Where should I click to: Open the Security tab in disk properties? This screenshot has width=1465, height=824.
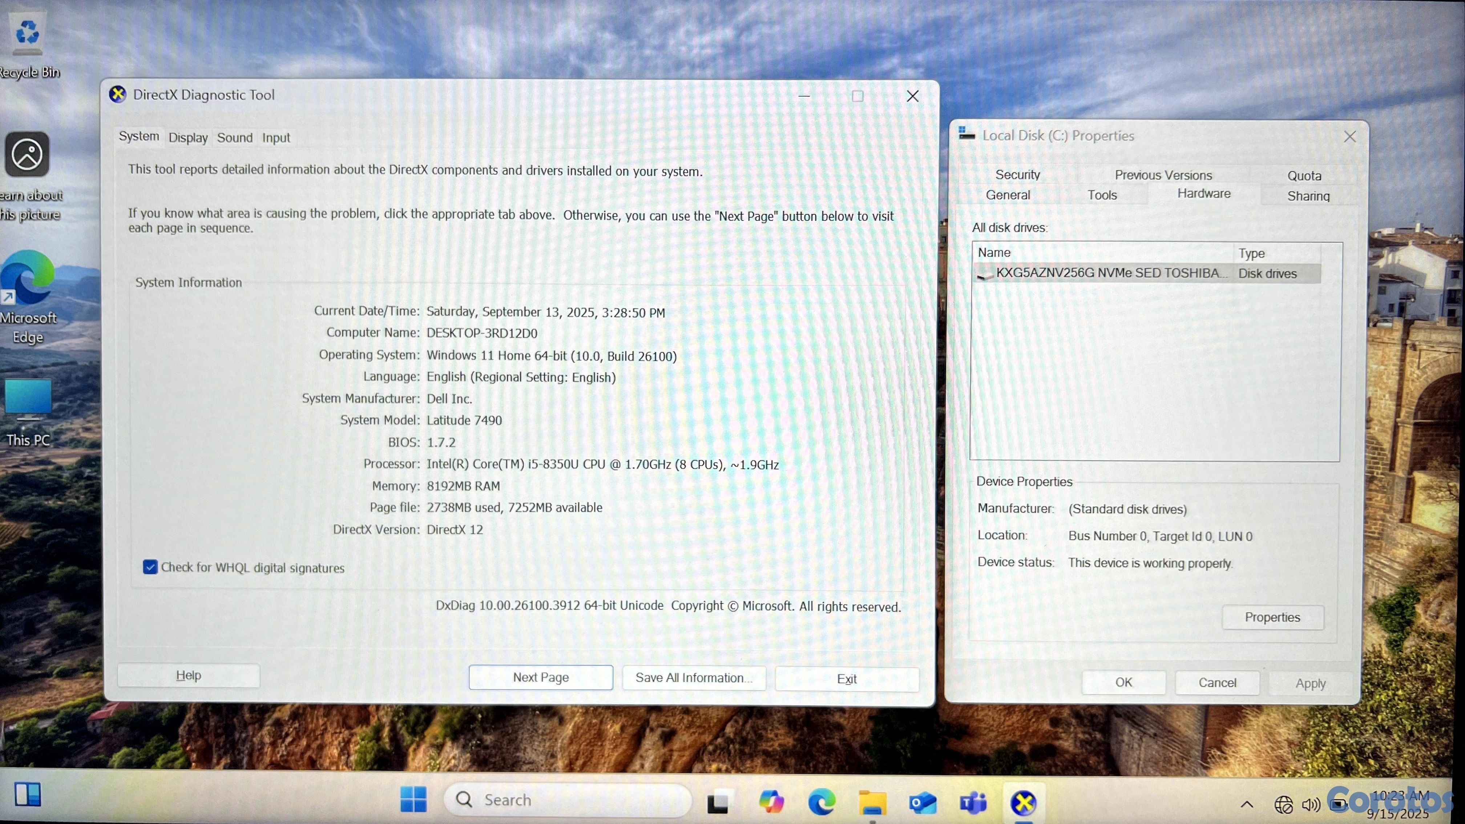1017,175
